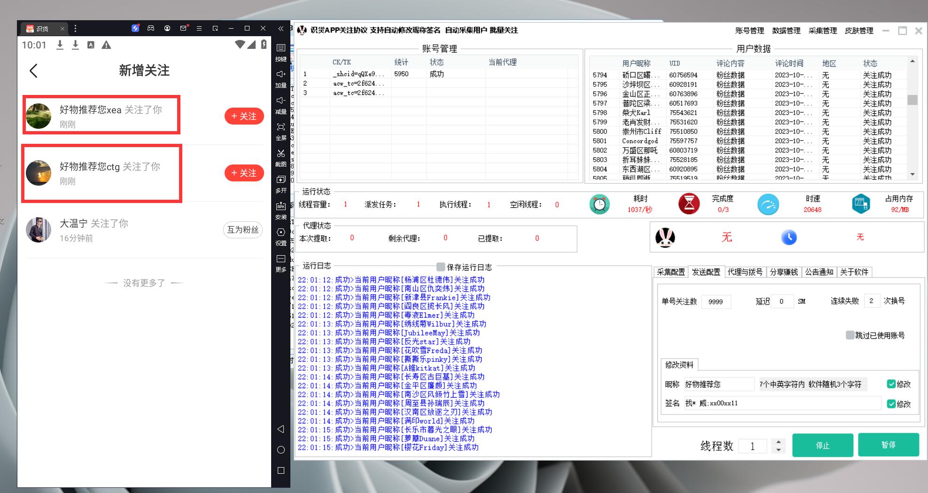Toggle the 保存运行日志 checkbox
The image size is (928, 493).
coord(441,267)
